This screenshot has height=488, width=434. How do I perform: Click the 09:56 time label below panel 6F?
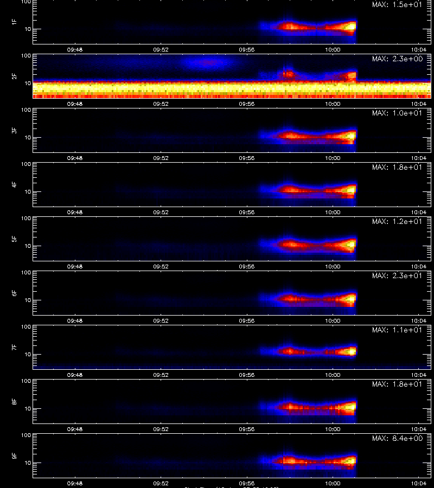pos(247,321)
